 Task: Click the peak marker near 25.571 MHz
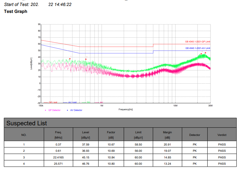[x=205, y=53]
